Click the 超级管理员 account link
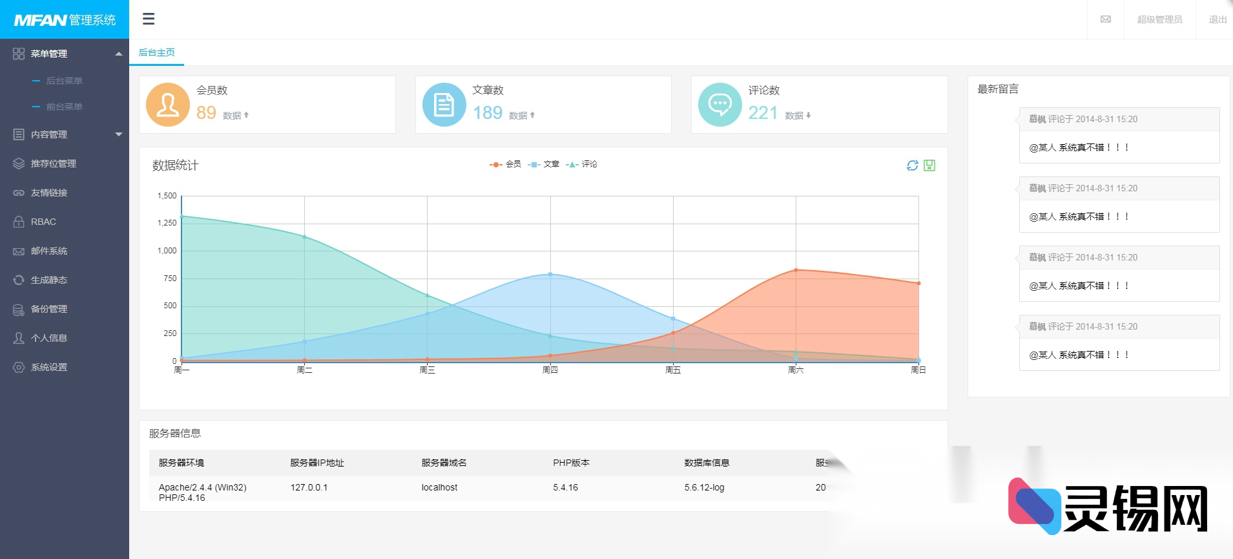The height and width of the screenshot is (559, 1233). coord(1159,19)
